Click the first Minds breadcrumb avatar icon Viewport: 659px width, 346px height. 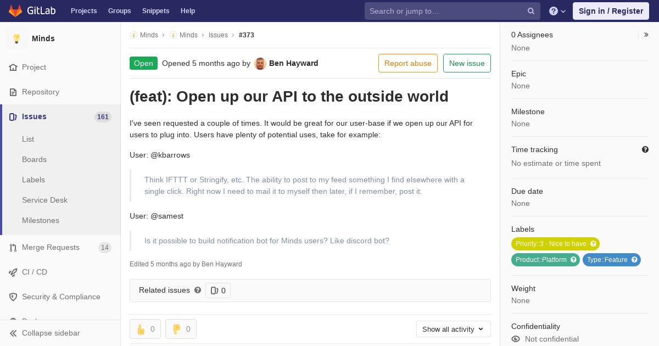coord(133,35)
